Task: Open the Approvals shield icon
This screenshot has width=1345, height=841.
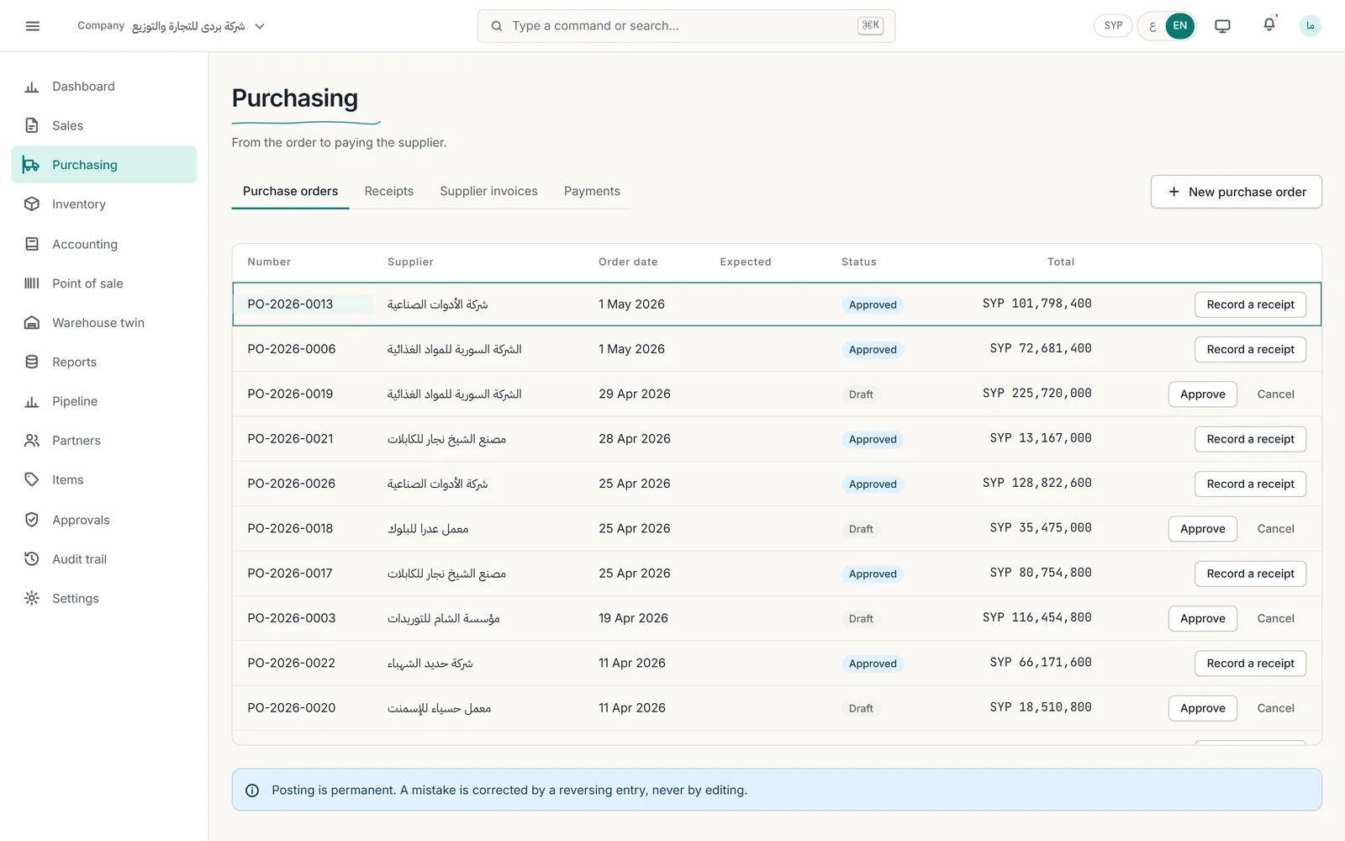Action: click(x=32, y=520)
